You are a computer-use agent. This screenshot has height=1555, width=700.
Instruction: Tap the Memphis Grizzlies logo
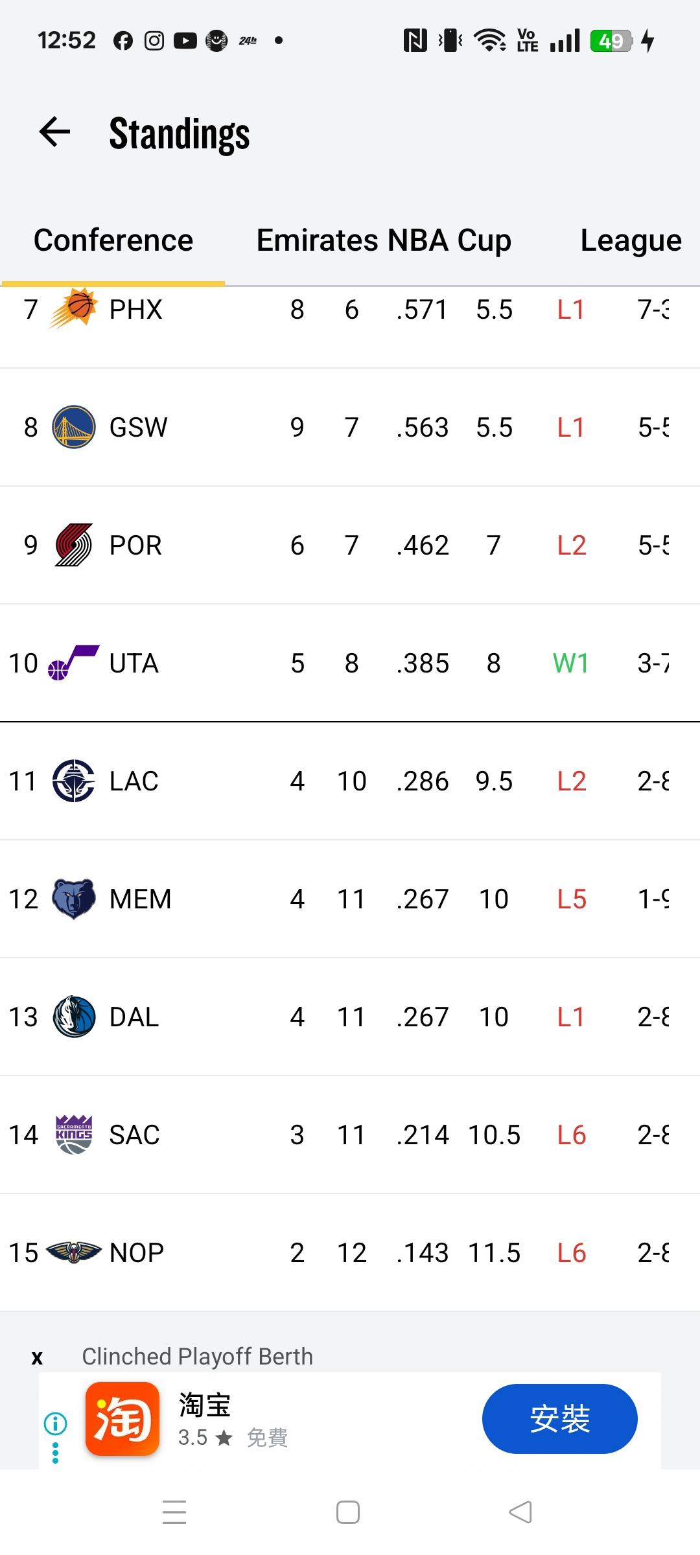73,899
